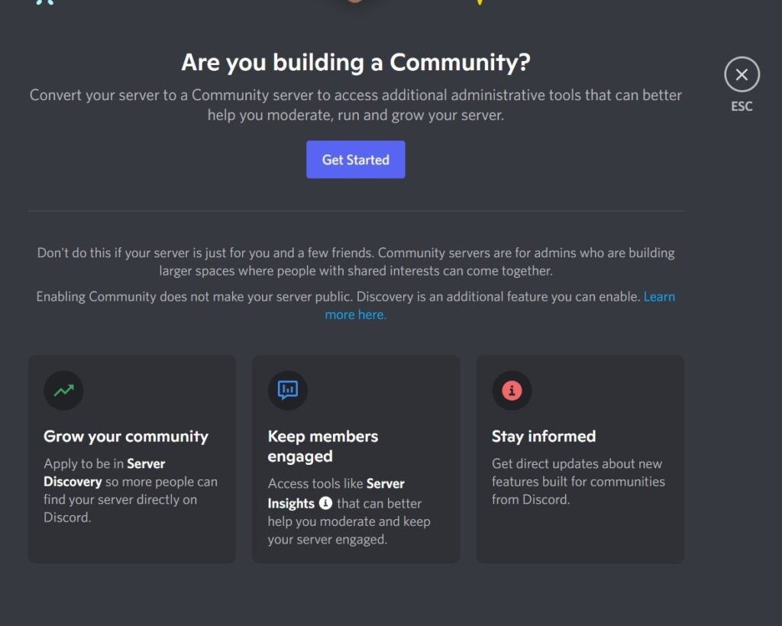
Task: Click the red info icon above Stay informed
Action: click(x=512, y=390)
